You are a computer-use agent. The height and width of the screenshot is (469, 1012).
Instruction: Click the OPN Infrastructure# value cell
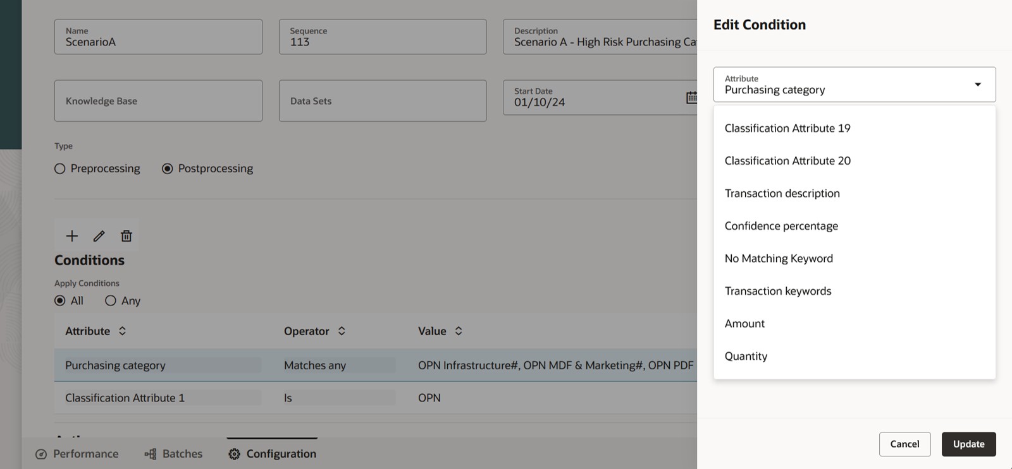coord(556,365)
